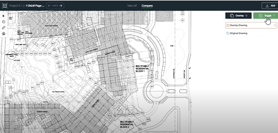Viewport: 278px width, 133px height.
Task: Select the ruler measurement tool
Action: [4, 28]
